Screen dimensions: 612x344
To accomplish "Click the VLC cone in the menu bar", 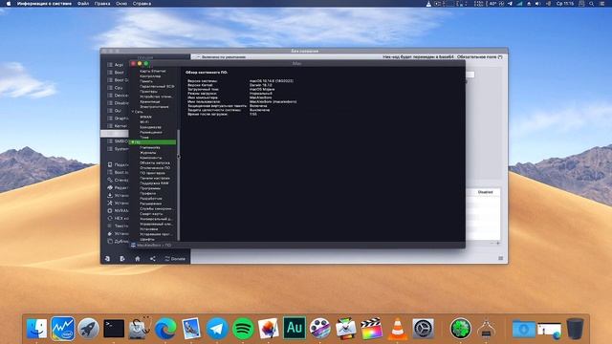I will tap(428, 4).
